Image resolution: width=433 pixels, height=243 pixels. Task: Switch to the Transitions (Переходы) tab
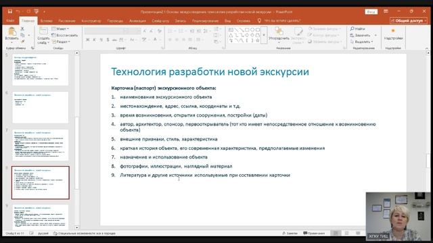(115, 21)
